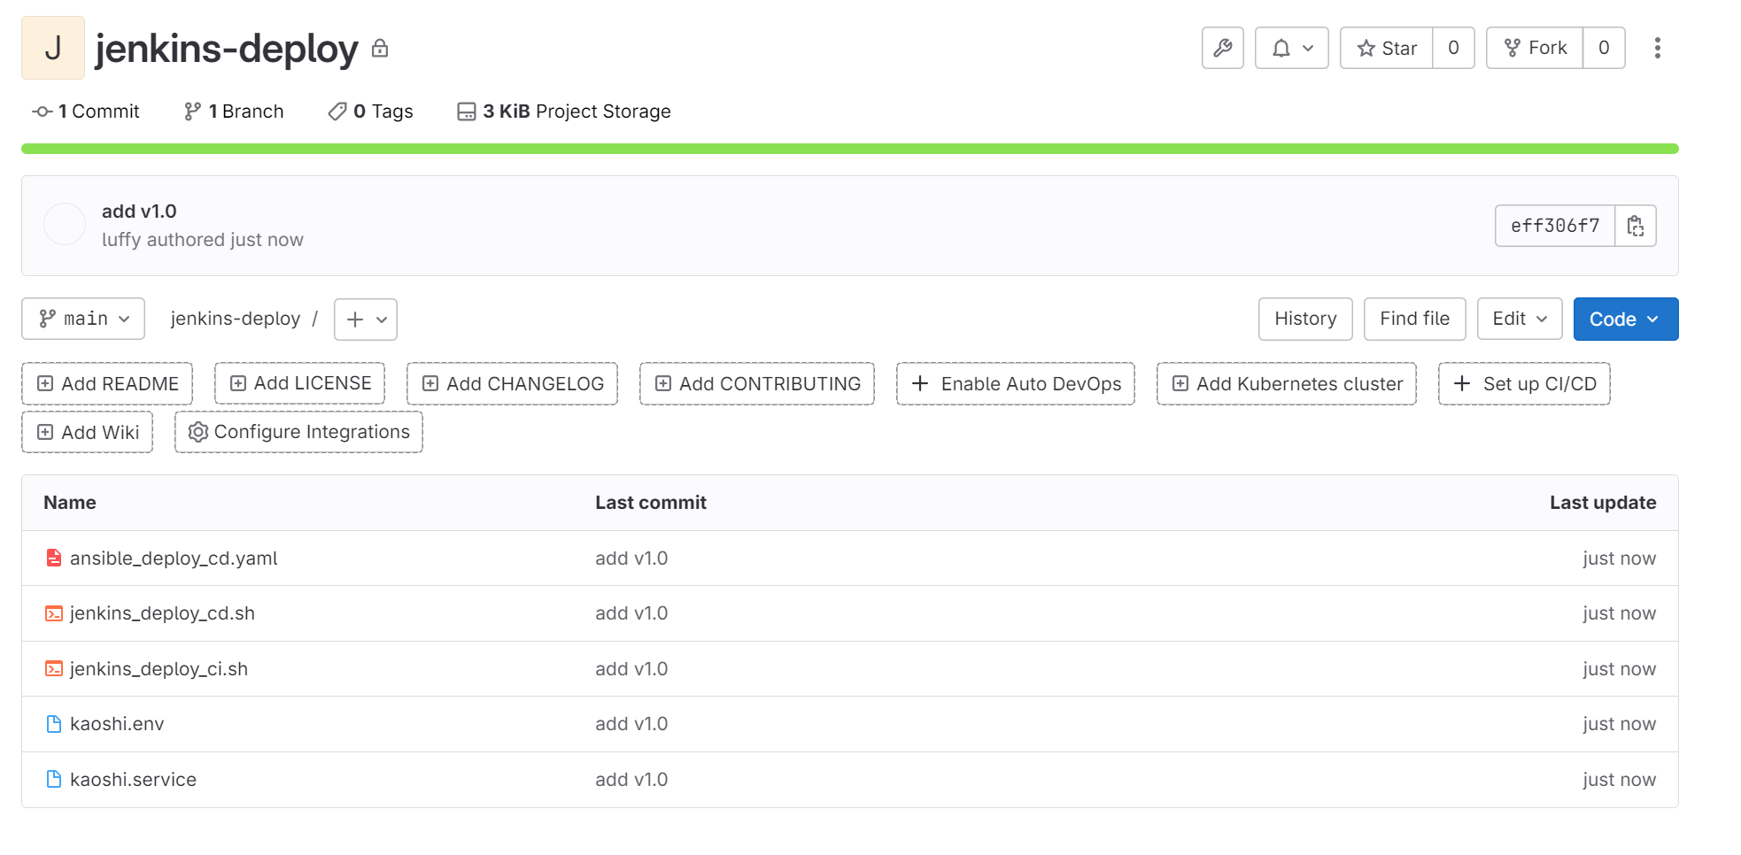Click Add CHANGELOG button
1741x855 pixels.
click(512, 383)
